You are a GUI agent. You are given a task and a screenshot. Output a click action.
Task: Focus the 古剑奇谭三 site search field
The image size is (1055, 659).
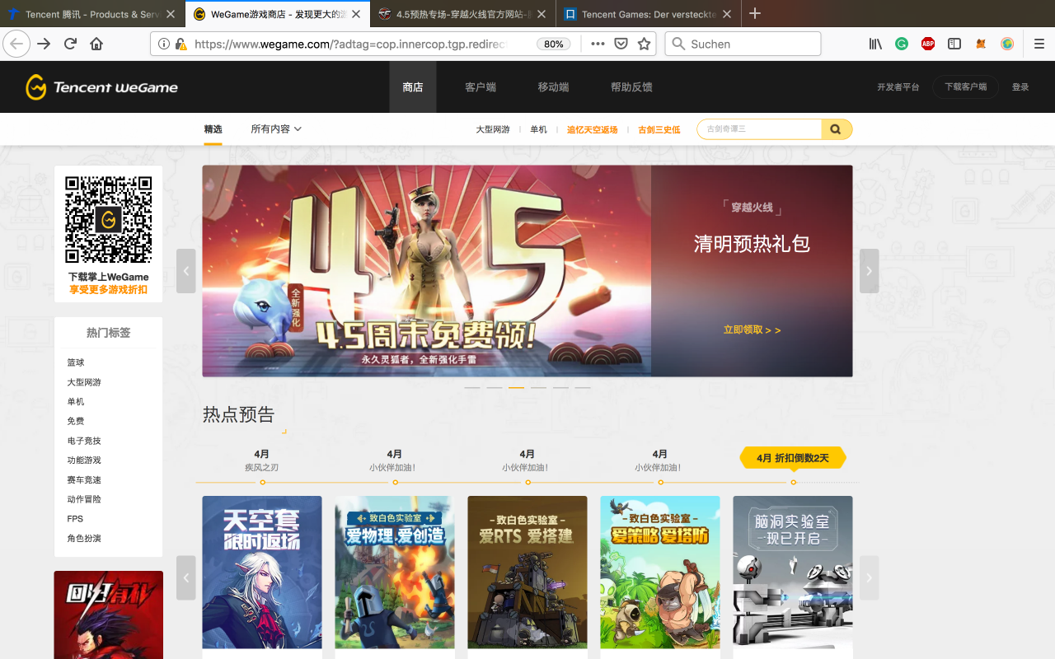point(759,129)
